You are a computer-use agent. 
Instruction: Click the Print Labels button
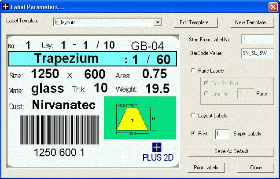(206, 168)
